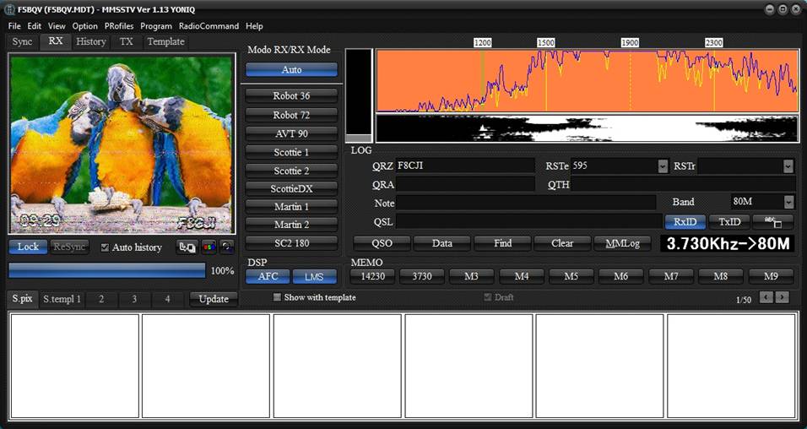
Task: Uncheck the Auto history checkbox
Action: (105, 247)
